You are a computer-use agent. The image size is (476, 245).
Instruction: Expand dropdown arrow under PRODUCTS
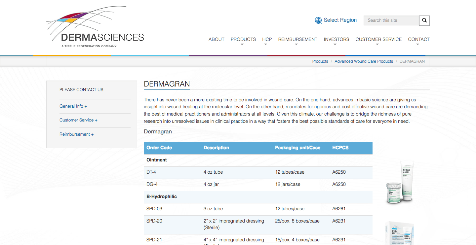point(242,45)
